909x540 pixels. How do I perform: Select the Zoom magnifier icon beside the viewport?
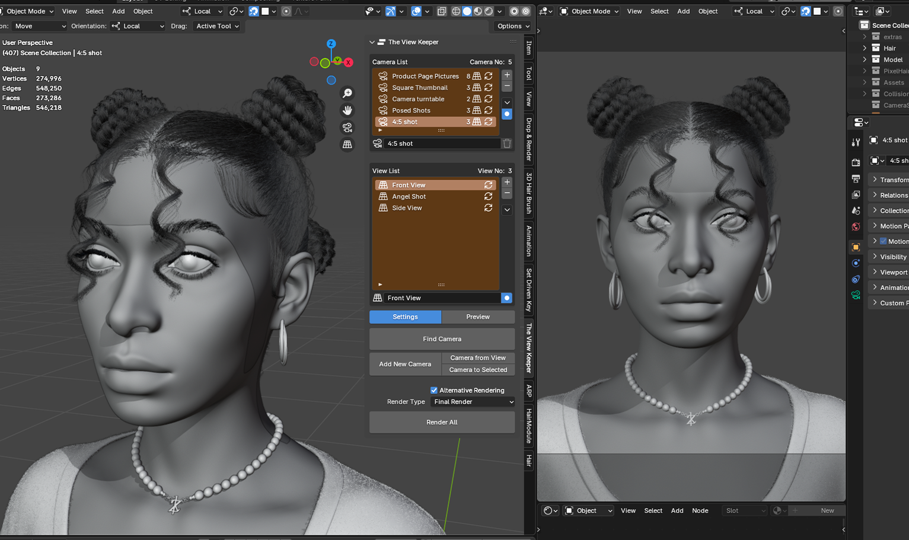click(347, 93)
